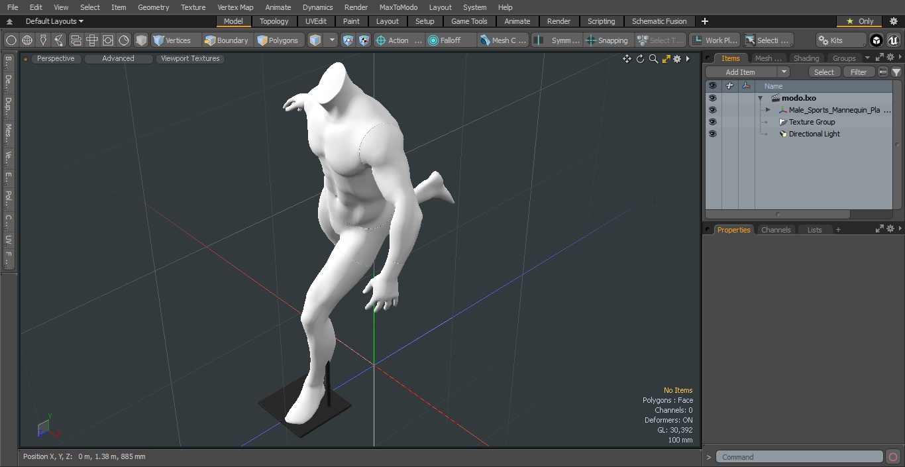This screenshot has height=467, width=905.
Task: Open layout settings gear at top right
Action: click(893, 21)
